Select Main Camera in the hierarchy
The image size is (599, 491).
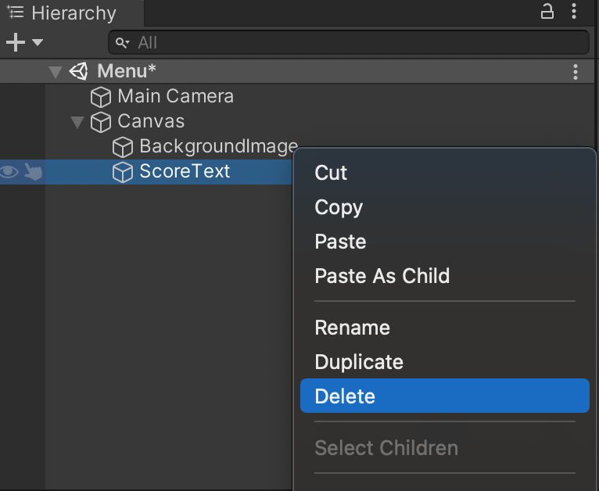[x=175, y=96]
